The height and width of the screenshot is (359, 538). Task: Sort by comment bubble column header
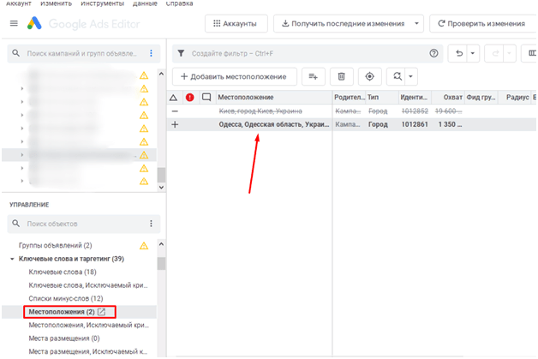coord(206,98)
